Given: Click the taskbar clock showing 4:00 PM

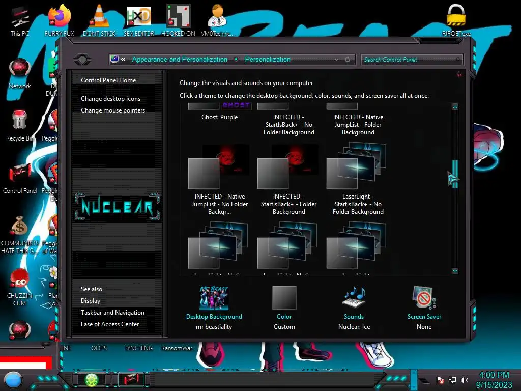Looking at the screenshot, I should 494,380.
